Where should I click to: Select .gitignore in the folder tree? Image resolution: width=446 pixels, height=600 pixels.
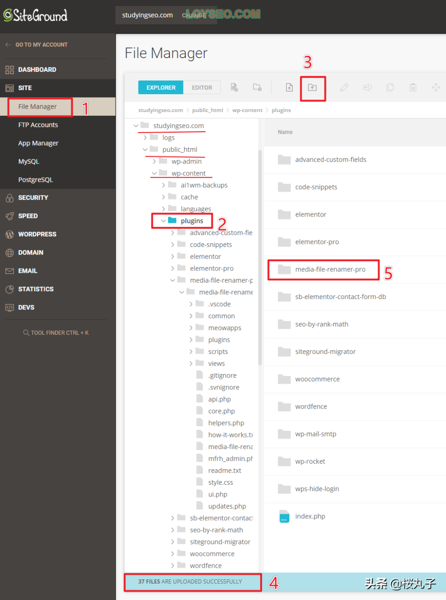(x=223, y=375)
